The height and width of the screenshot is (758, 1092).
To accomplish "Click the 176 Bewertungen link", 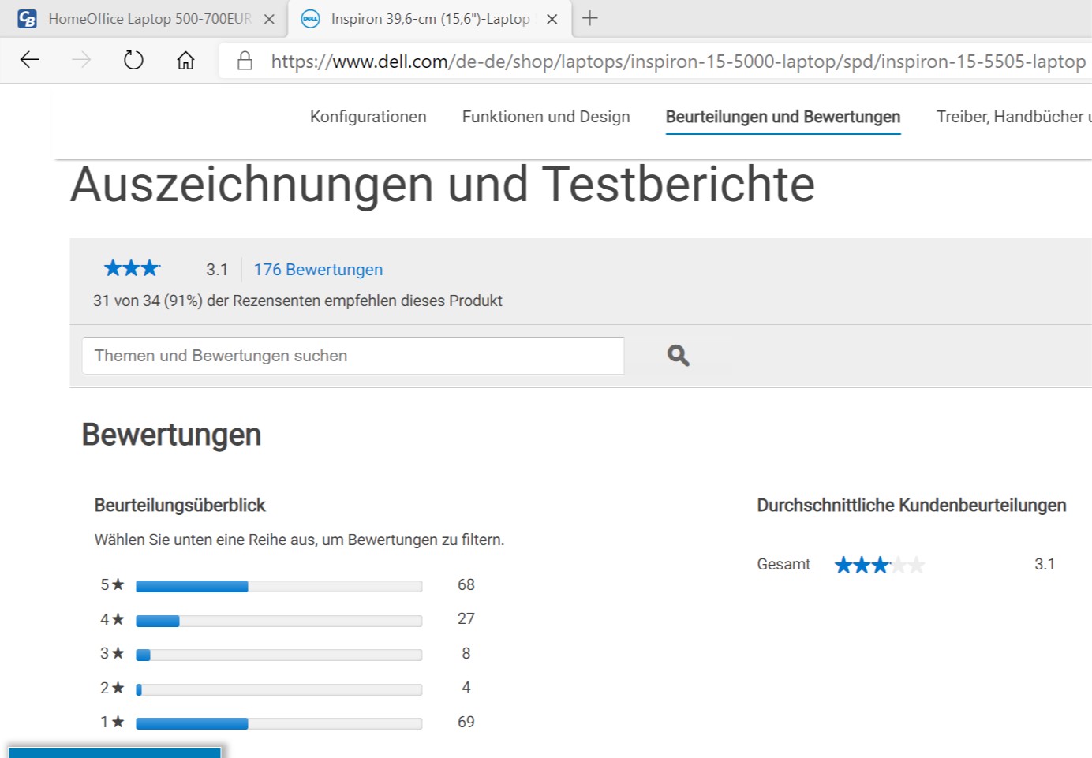I will coord(318,270).
